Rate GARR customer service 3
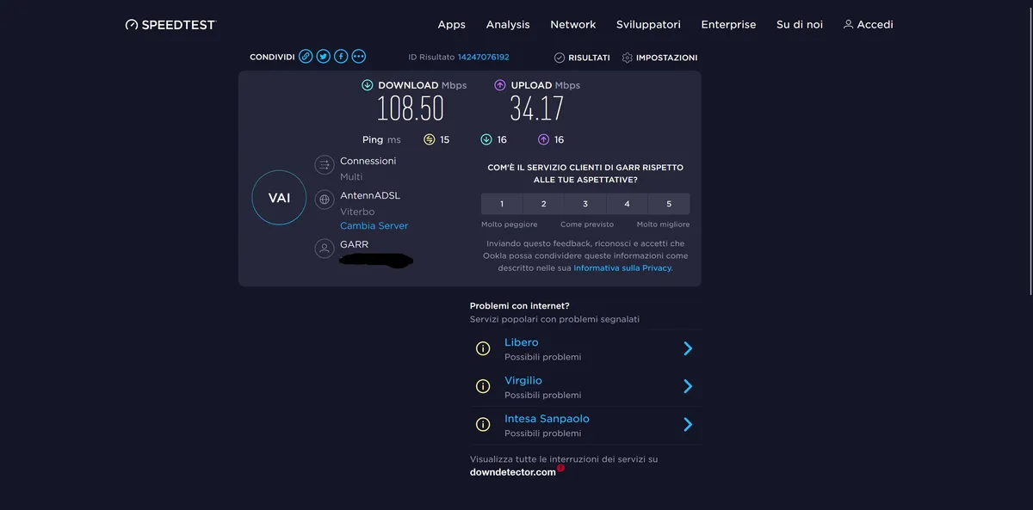The image size is (1033, 510). point(585,204)
